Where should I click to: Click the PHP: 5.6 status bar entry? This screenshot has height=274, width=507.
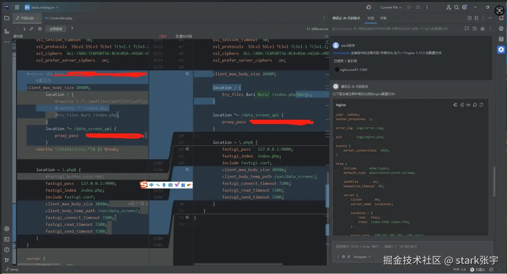[459, 269]
